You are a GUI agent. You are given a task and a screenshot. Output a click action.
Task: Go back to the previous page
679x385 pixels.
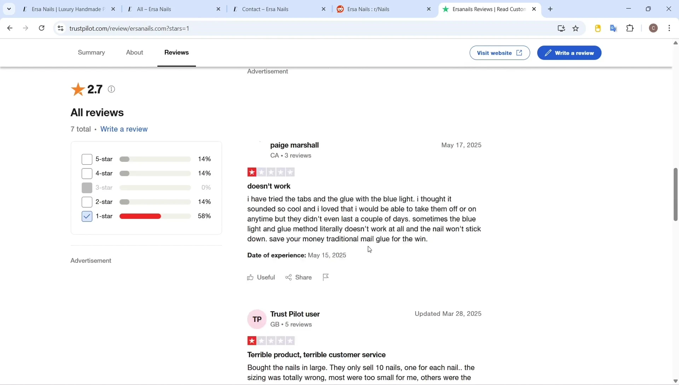10,28
